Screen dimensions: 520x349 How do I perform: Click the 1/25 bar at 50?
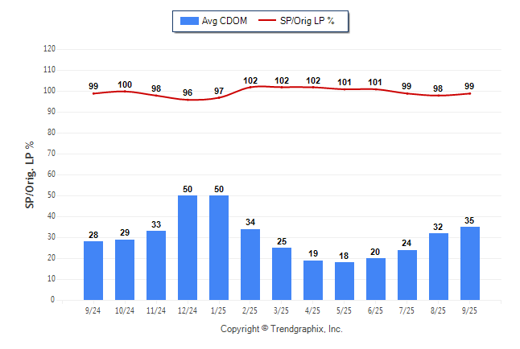[x=219, y=248]
